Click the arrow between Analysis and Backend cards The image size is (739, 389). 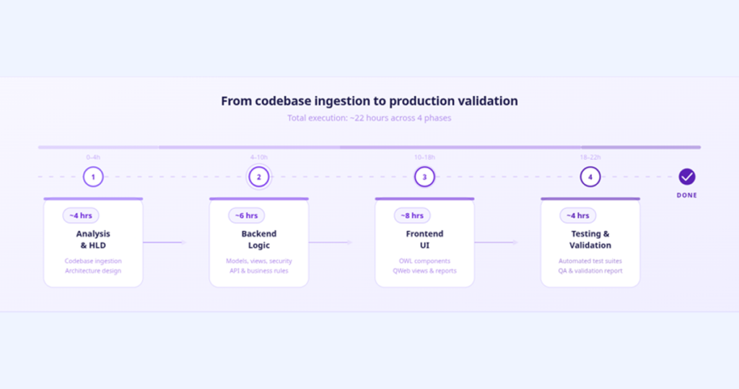(165, 242)
